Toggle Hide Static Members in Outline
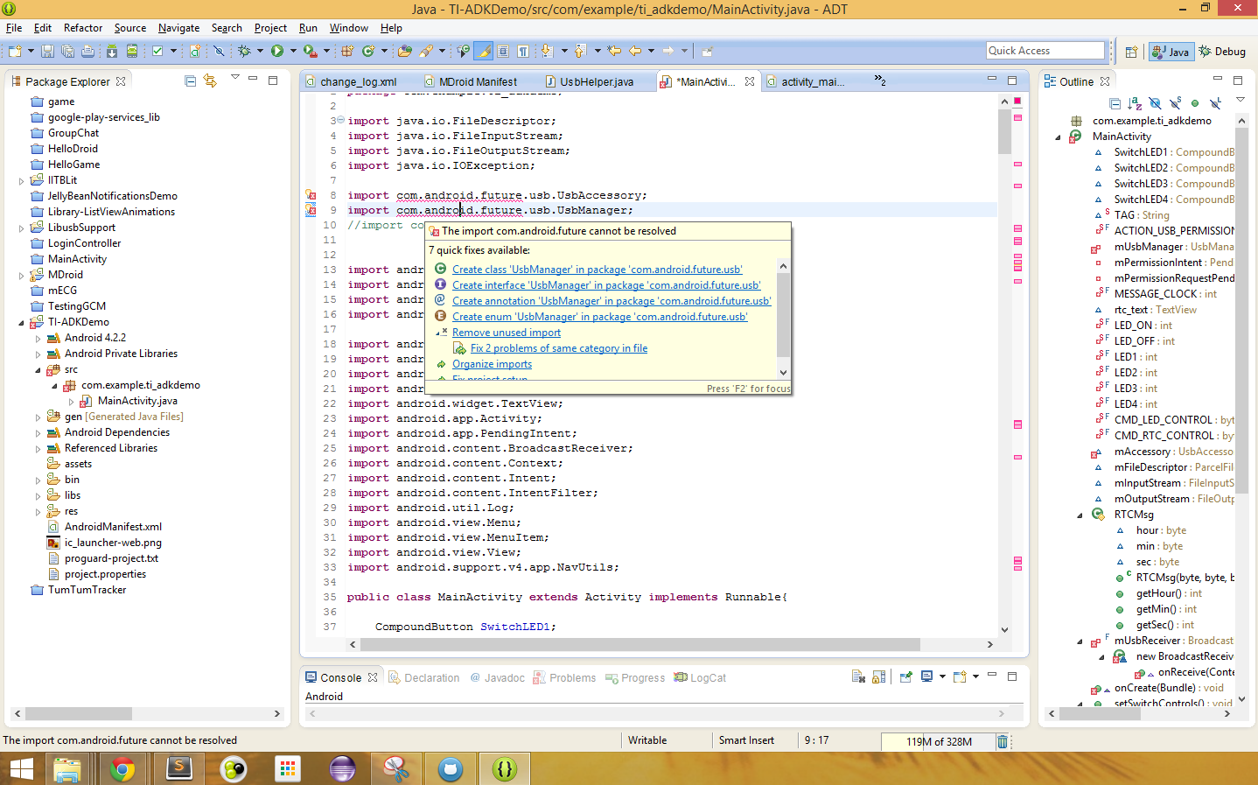 (1175, 103)
